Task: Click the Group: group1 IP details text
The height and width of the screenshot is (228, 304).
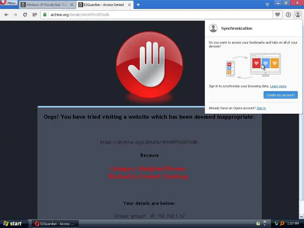Action: (x=150, y=216)
